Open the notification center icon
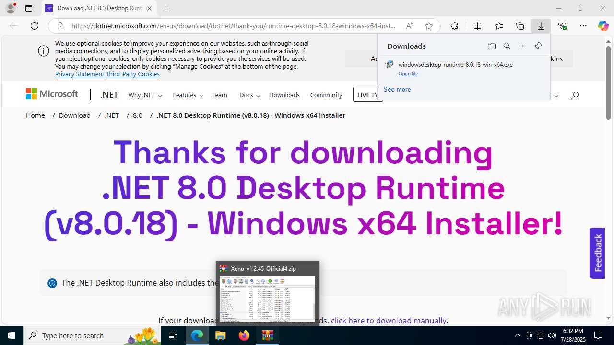The height and width of the screenshot is (345, 614). 598,335
